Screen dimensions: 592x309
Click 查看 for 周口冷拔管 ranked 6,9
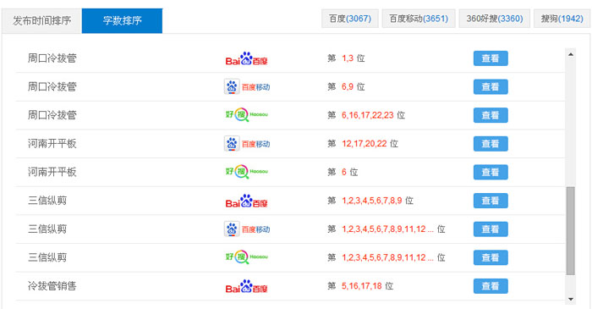point(491,87)
